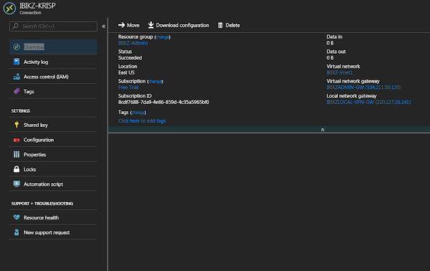
Task: Click the Properties bars icon
Action: [x=16, y=154]
